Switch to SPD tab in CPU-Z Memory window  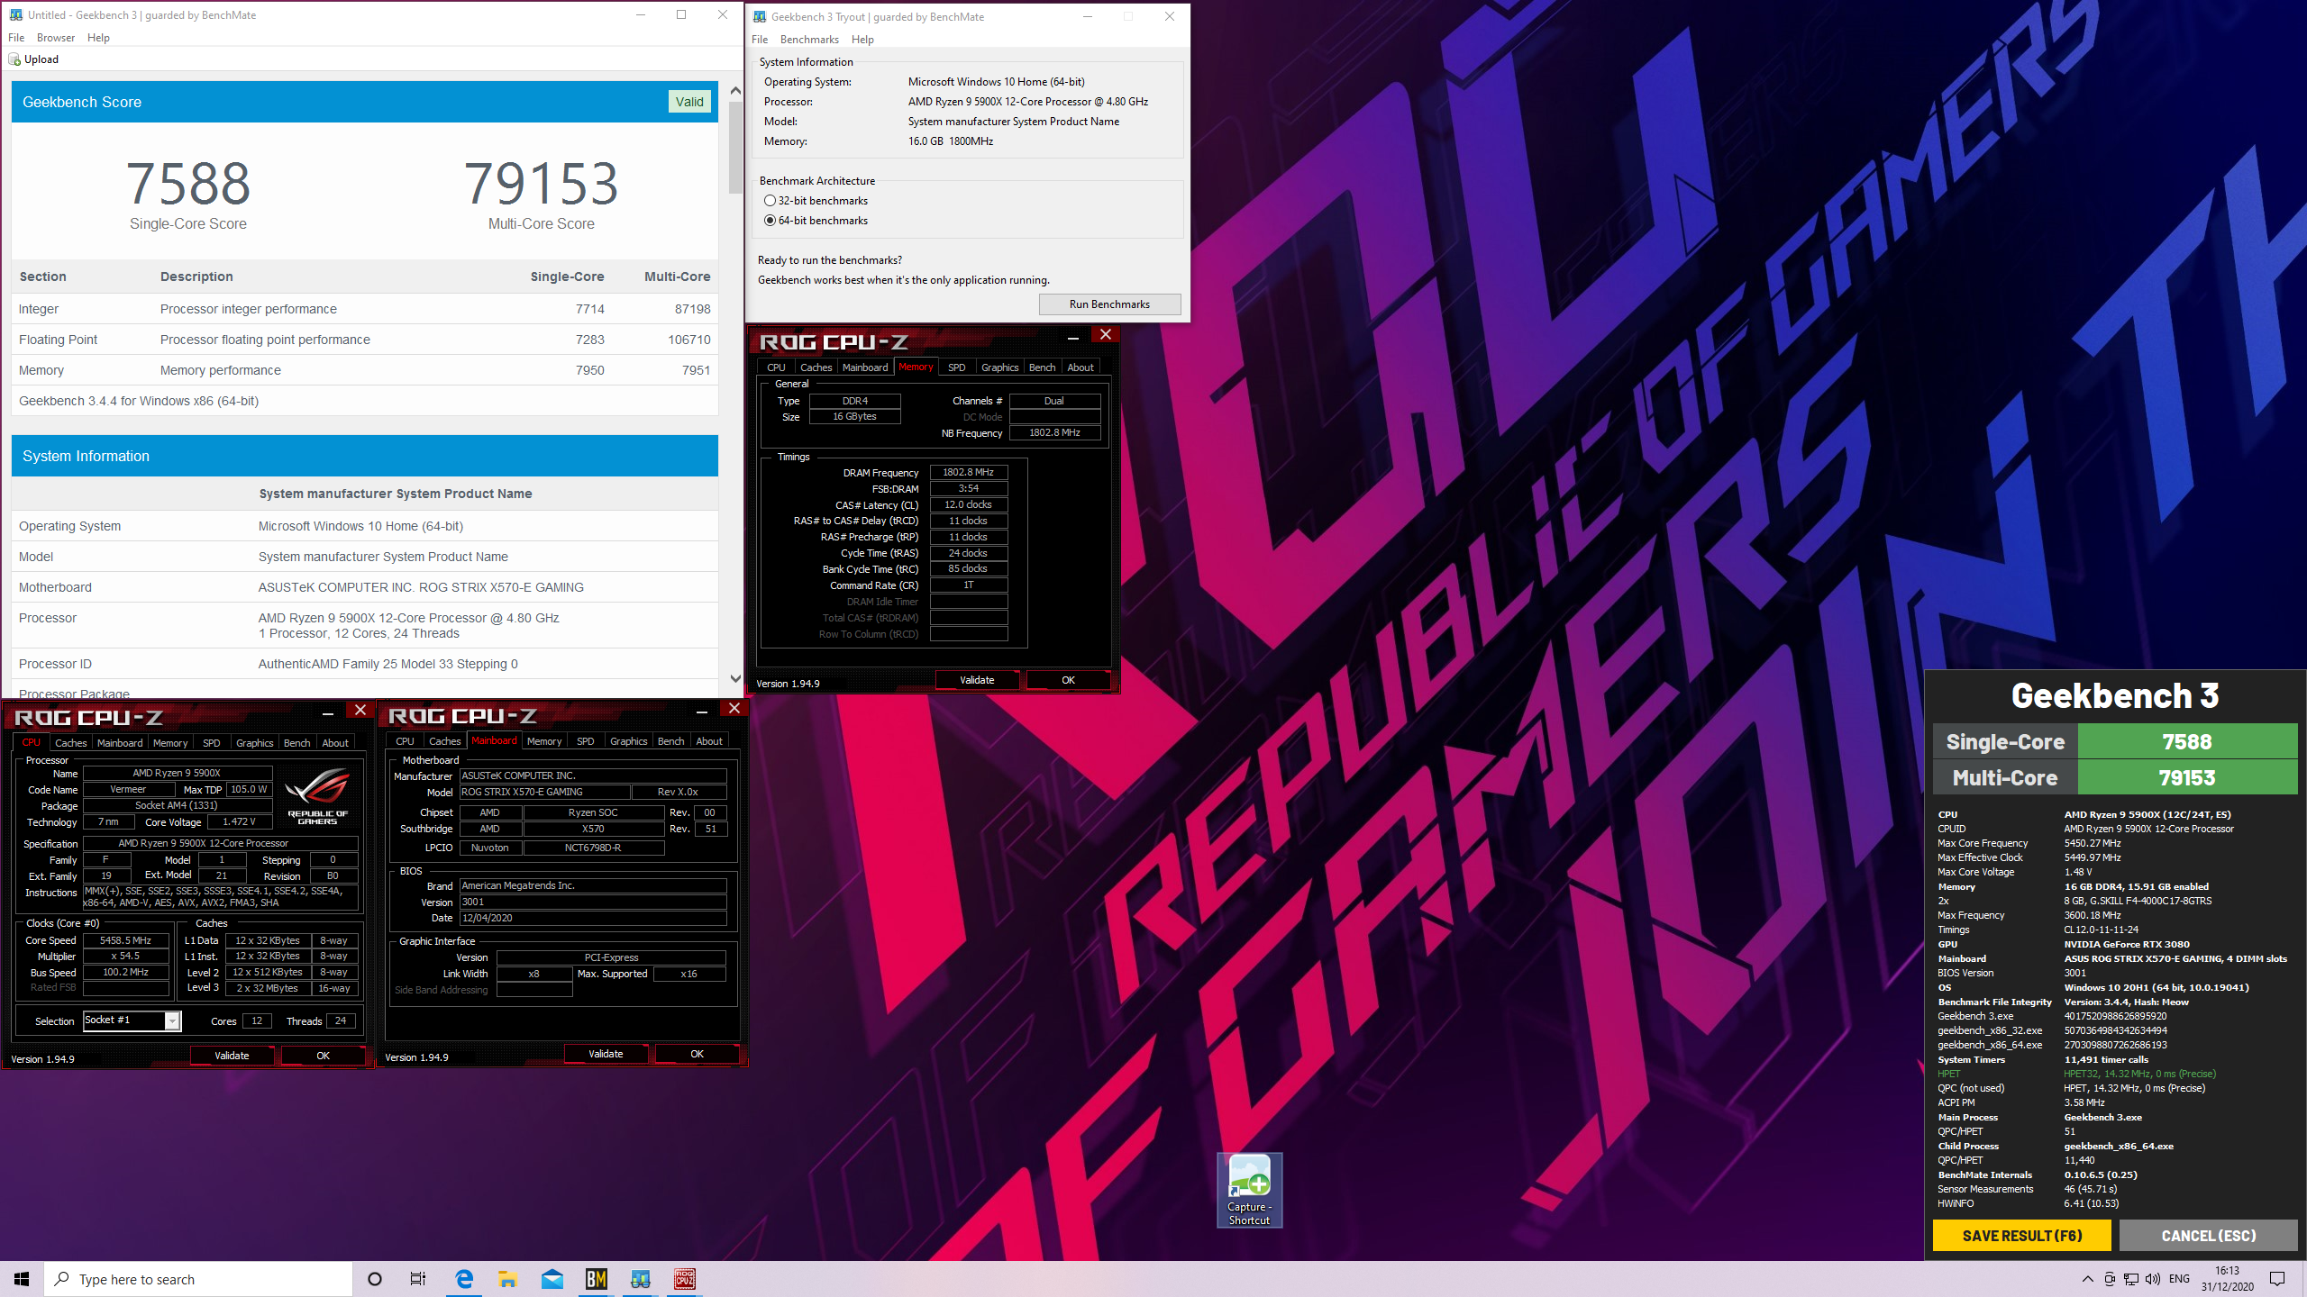pyautogui.click(x=956, y=367)
